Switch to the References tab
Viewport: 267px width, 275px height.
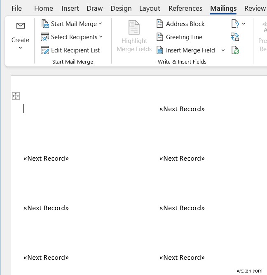(185, 8)
